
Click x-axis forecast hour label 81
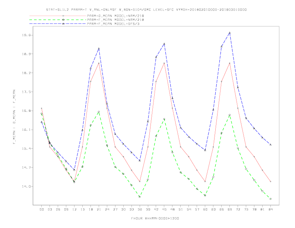[263, 209]
